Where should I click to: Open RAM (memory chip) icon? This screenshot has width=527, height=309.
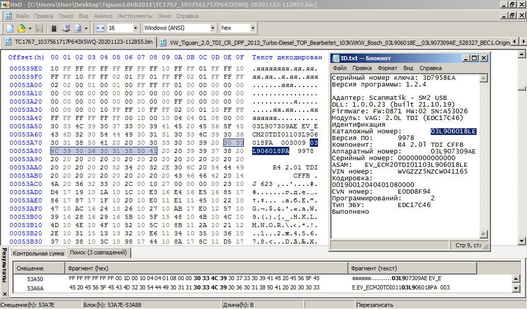54,28
